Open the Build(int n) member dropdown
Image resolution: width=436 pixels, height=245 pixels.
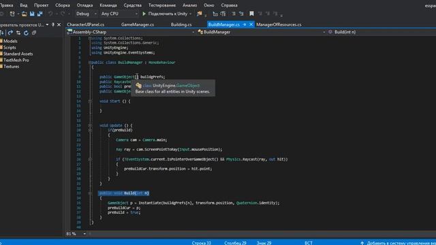(x=381, y=32)
